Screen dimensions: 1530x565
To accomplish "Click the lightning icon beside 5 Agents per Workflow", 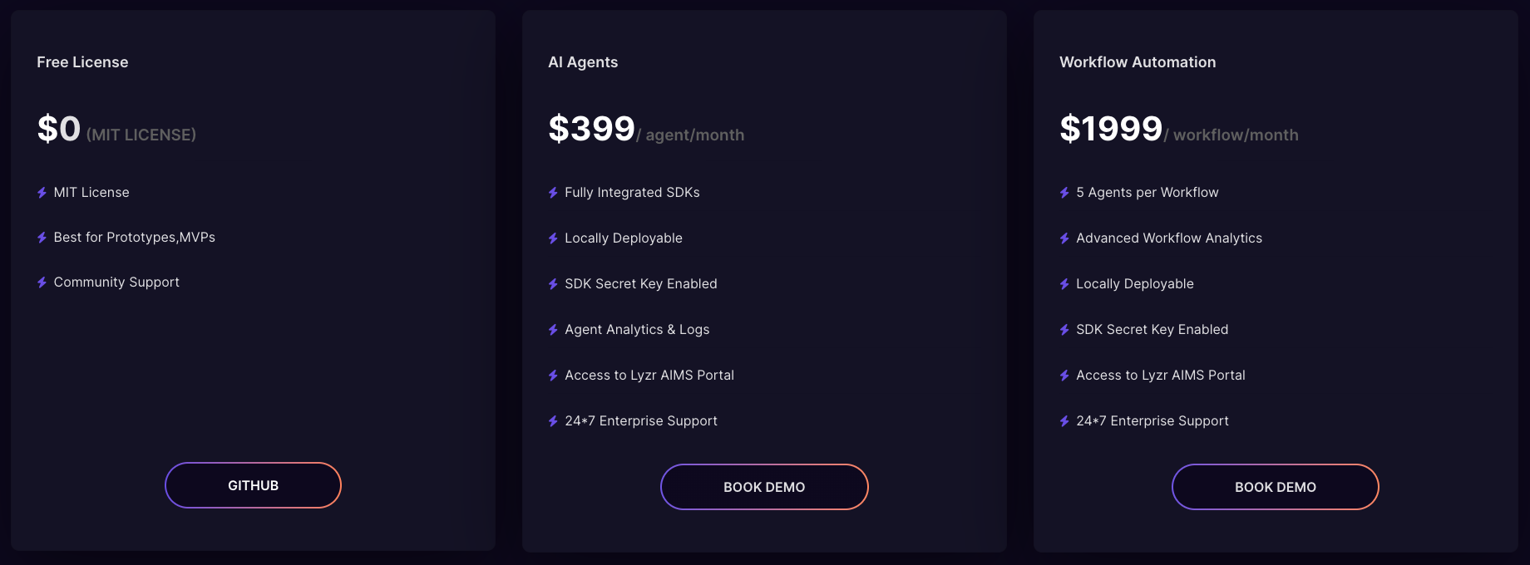I will (x=1064, y=193).
